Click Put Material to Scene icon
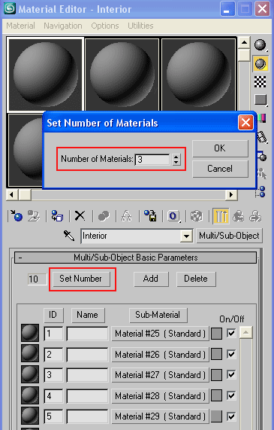 pos(34,216)
